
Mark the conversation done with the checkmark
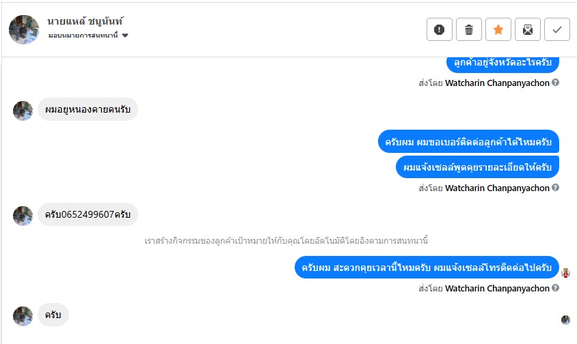[x=557, y=29]
